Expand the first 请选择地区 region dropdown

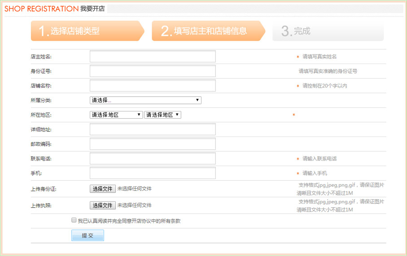point(116,115)
